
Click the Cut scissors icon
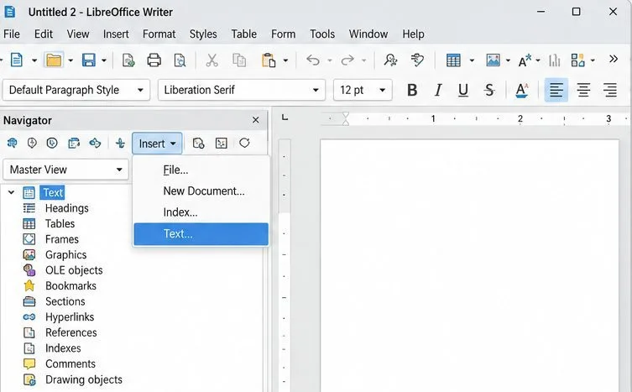[x=212, y=60]
